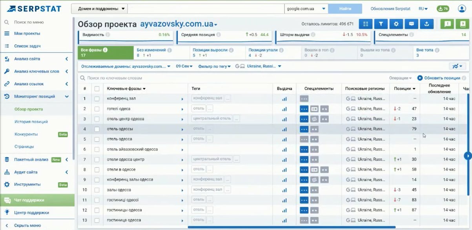Check the box for готелі одеса
472x230 pixels.
(x=97, y=109)
